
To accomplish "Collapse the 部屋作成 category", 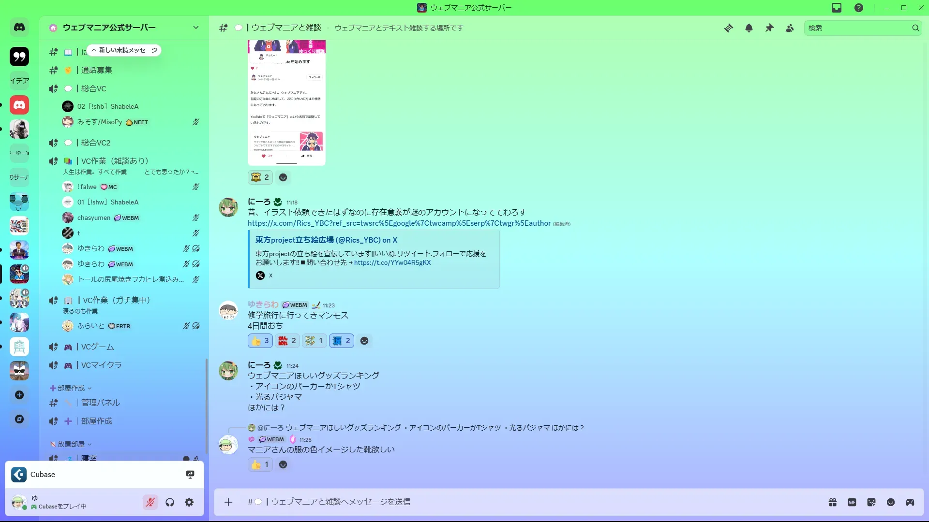I will click(x=71, y=388).
